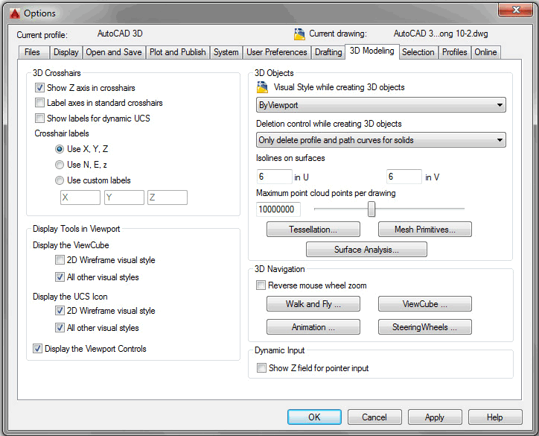Click the drawing icon beside Visual Style label
Viewport: 539px width, 436px height.
pos(262,88)
